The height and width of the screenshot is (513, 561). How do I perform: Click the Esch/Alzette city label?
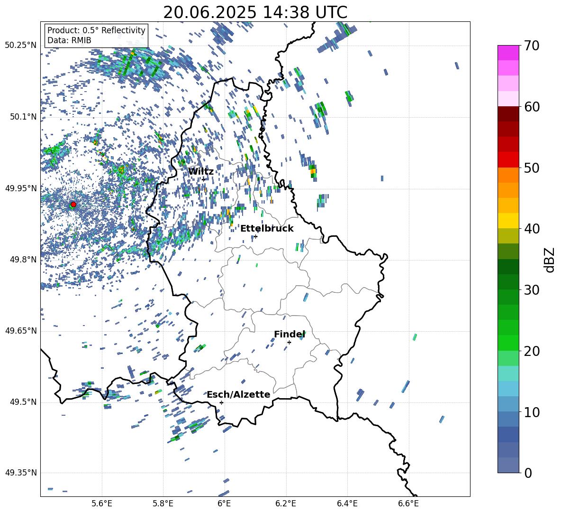238,395
